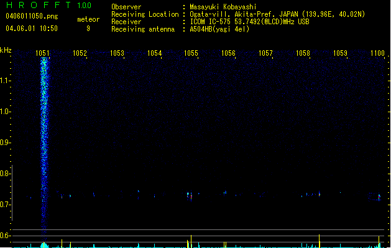This screenshot has width=391, height=248.
Task: Click the 1059 time axis label
Action: 340,53
